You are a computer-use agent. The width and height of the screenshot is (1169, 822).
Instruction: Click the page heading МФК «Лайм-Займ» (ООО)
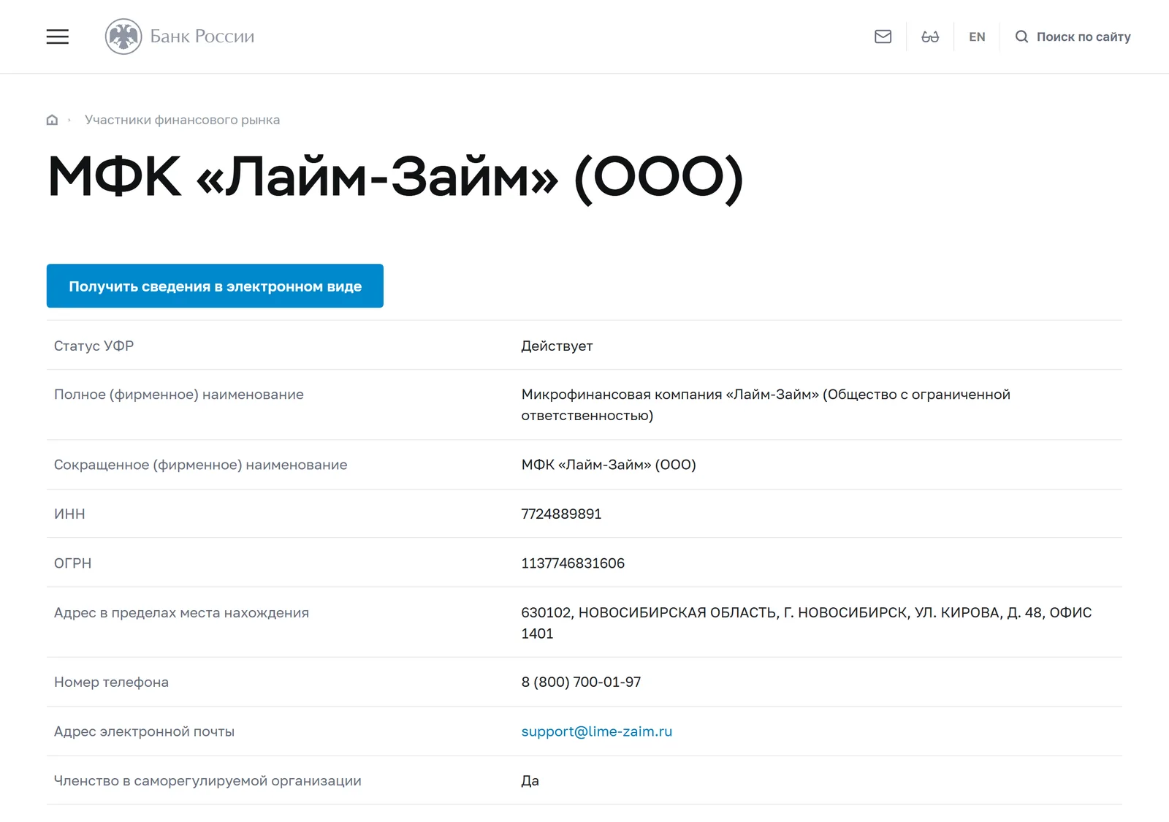pyautogui.click(x=395, y=178)
